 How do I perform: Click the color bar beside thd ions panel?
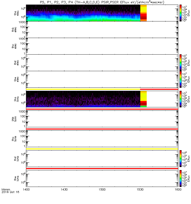click(181, 159)
